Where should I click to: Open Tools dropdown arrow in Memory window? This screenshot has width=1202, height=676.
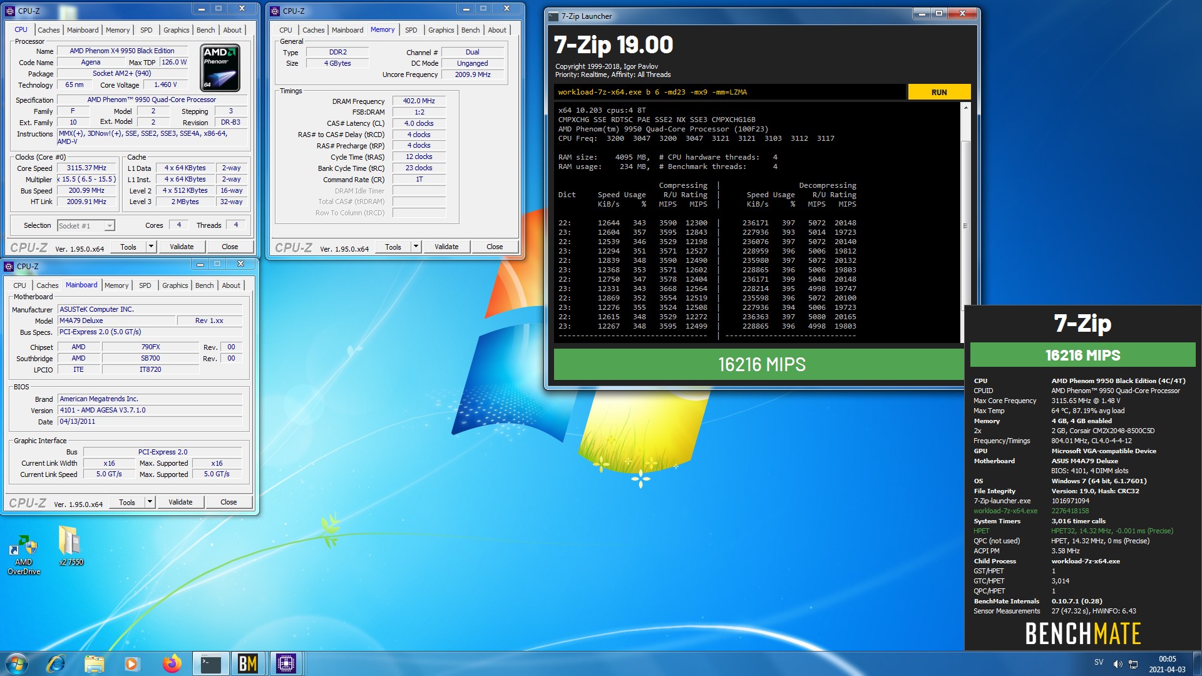pyautogui.click(x=416, y=247)
